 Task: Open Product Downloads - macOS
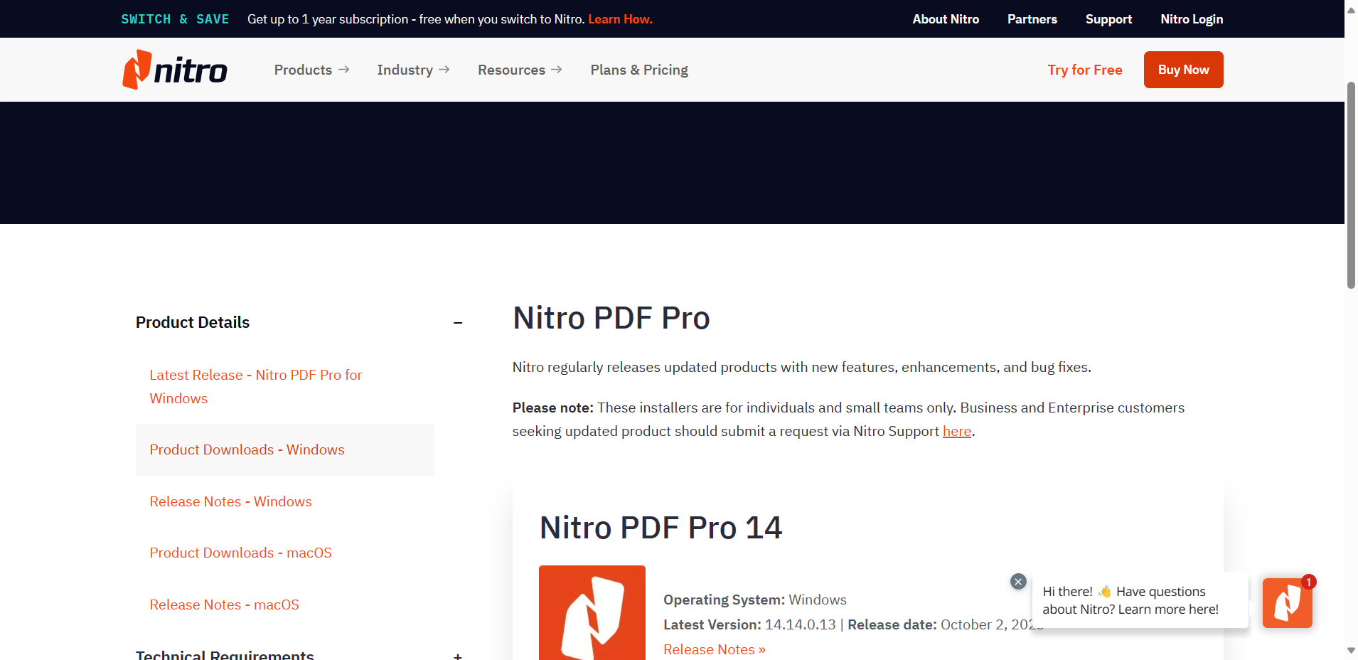click(240, 553)
